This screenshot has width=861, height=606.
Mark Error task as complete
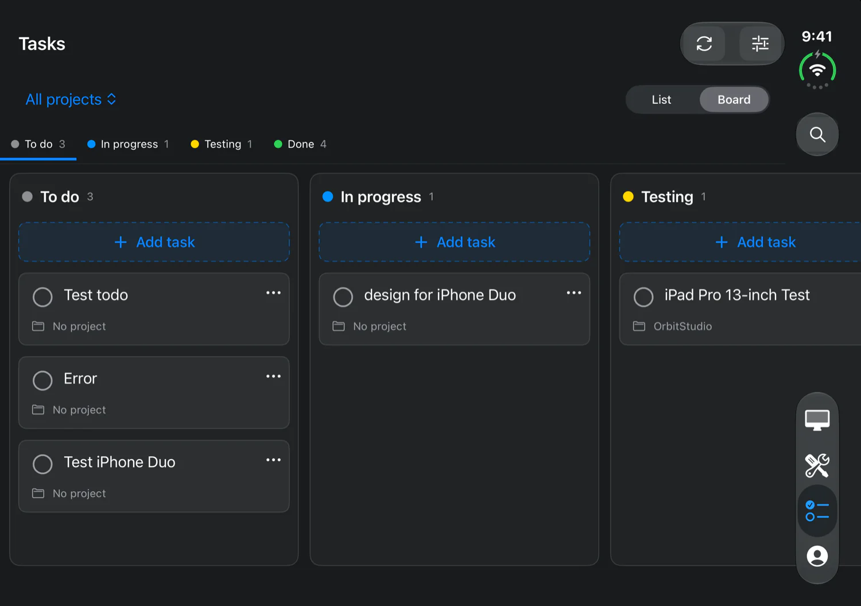tap(42, 380)
